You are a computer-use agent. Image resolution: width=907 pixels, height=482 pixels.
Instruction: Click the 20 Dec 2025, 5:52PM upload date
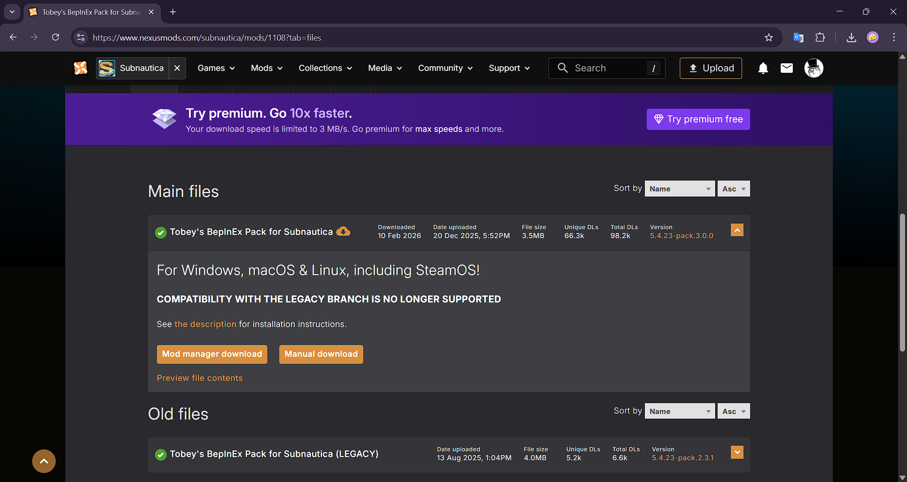471,236
